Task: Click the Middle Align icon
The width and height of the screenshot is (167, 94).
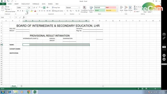Action: tap(42, 8)
